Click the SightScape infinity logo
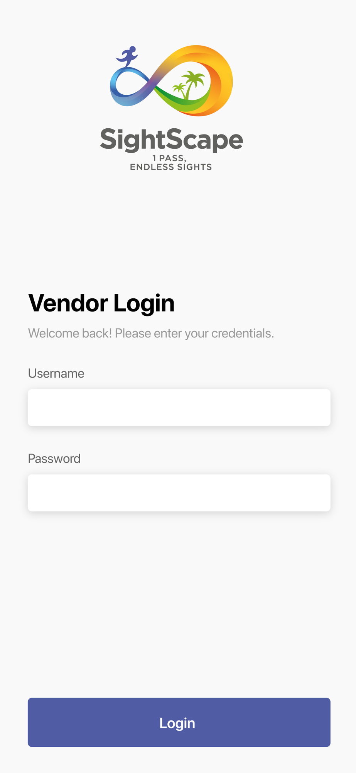356x773 pixels. tap(171, 81)
